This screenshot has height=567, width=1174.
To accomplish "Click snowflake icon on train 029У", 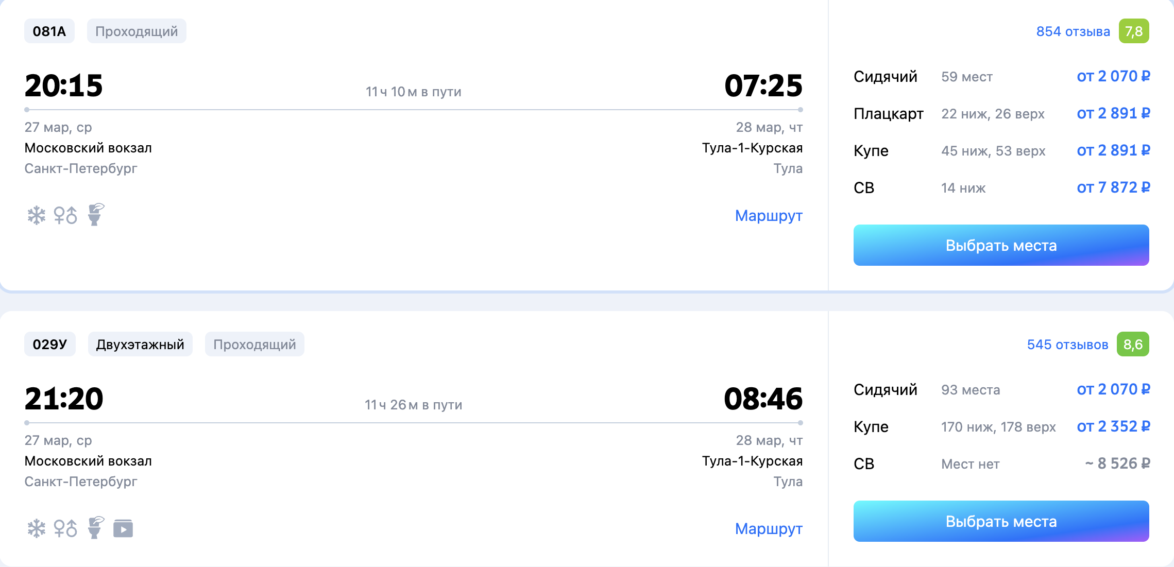I will 36,528.
